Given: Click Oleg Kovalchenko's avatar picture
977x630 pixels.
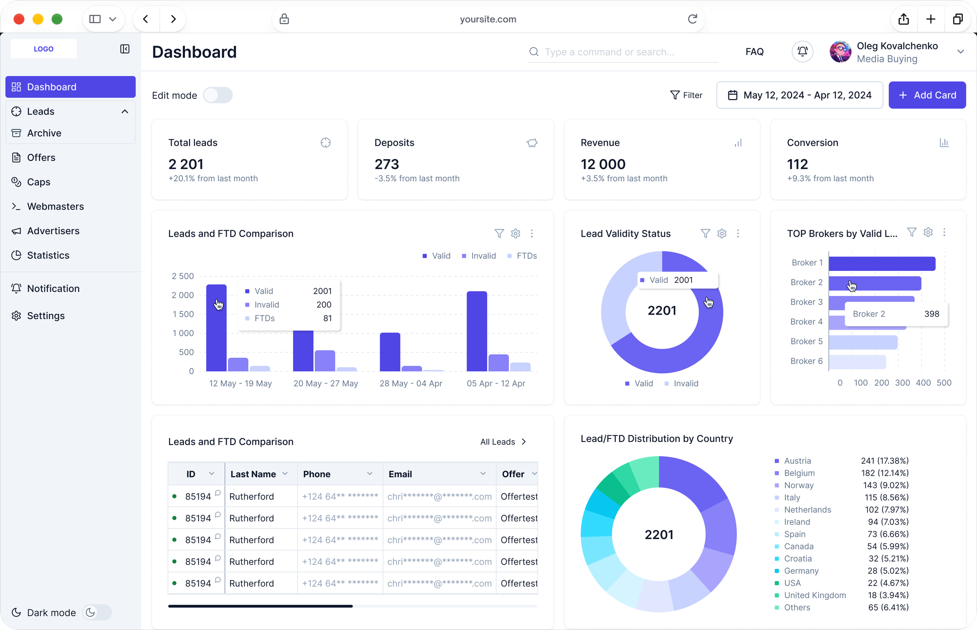Looking at the screenshot, I should click(840, 52).
